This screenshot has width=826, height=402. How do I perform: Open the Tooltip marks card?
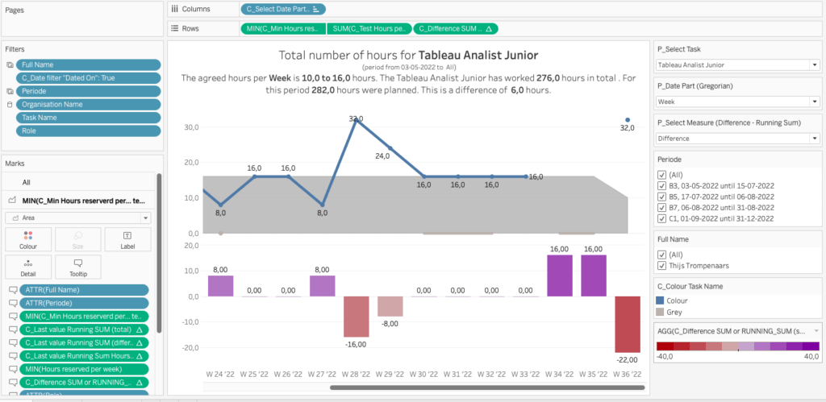click(77, 267)
